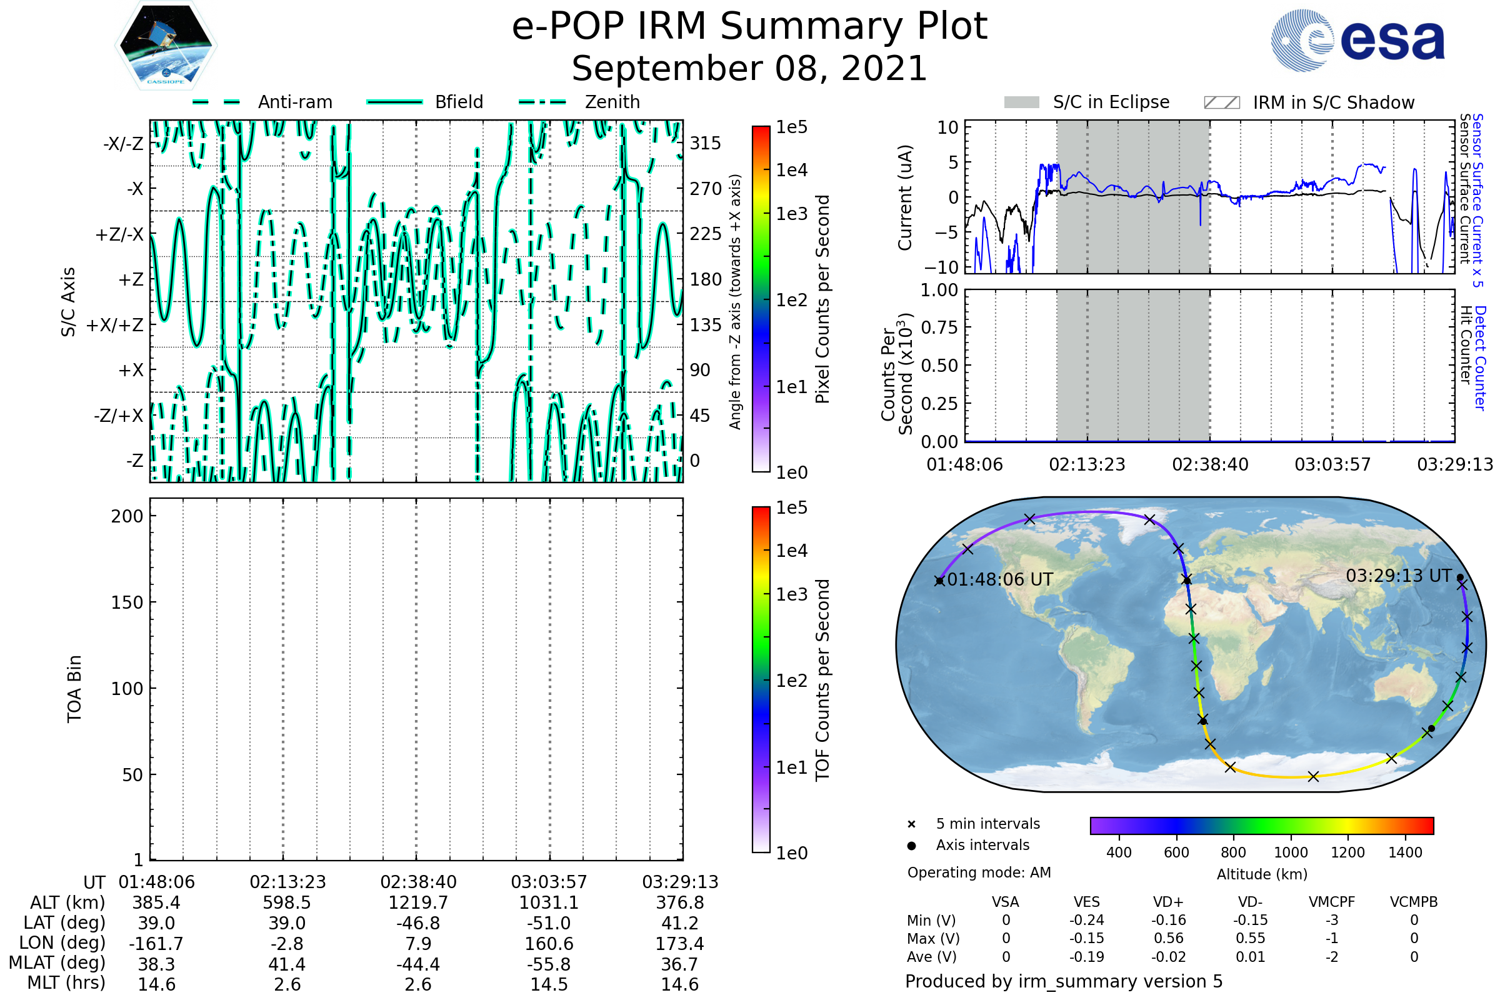Image resolution: width=1500 pixels, height=1000 pixels.
Task: Click the Axis intervals dot legend marker
Action: (911, 846)
